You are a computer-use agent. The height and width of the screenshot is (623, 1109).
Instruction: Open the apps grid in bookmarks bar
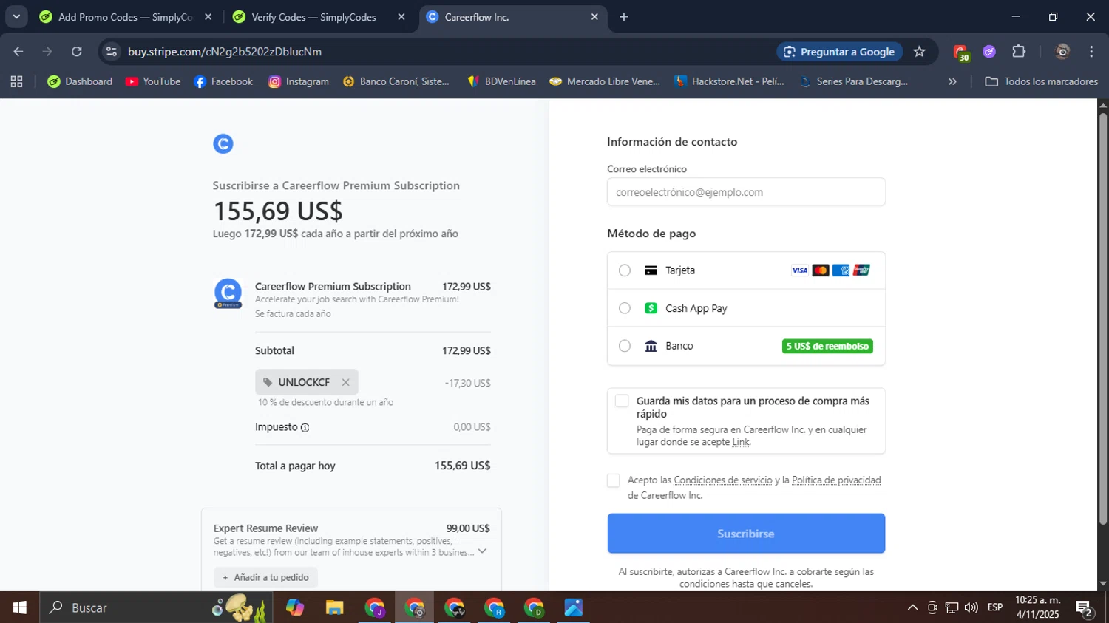click(x=16, y=81)
